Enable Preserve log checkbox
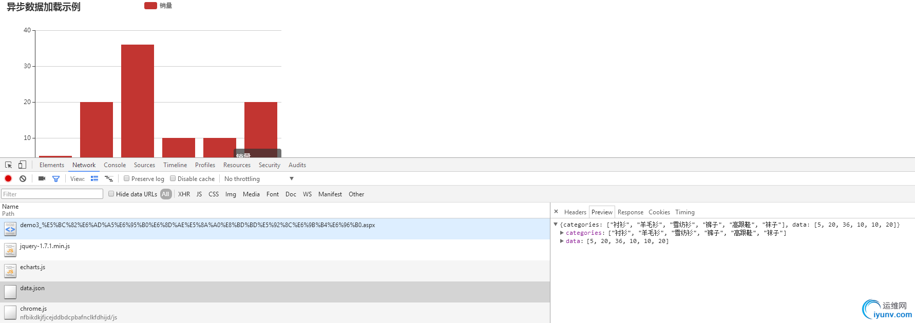Viewport: 915px width, 323px height. (126, 178)
